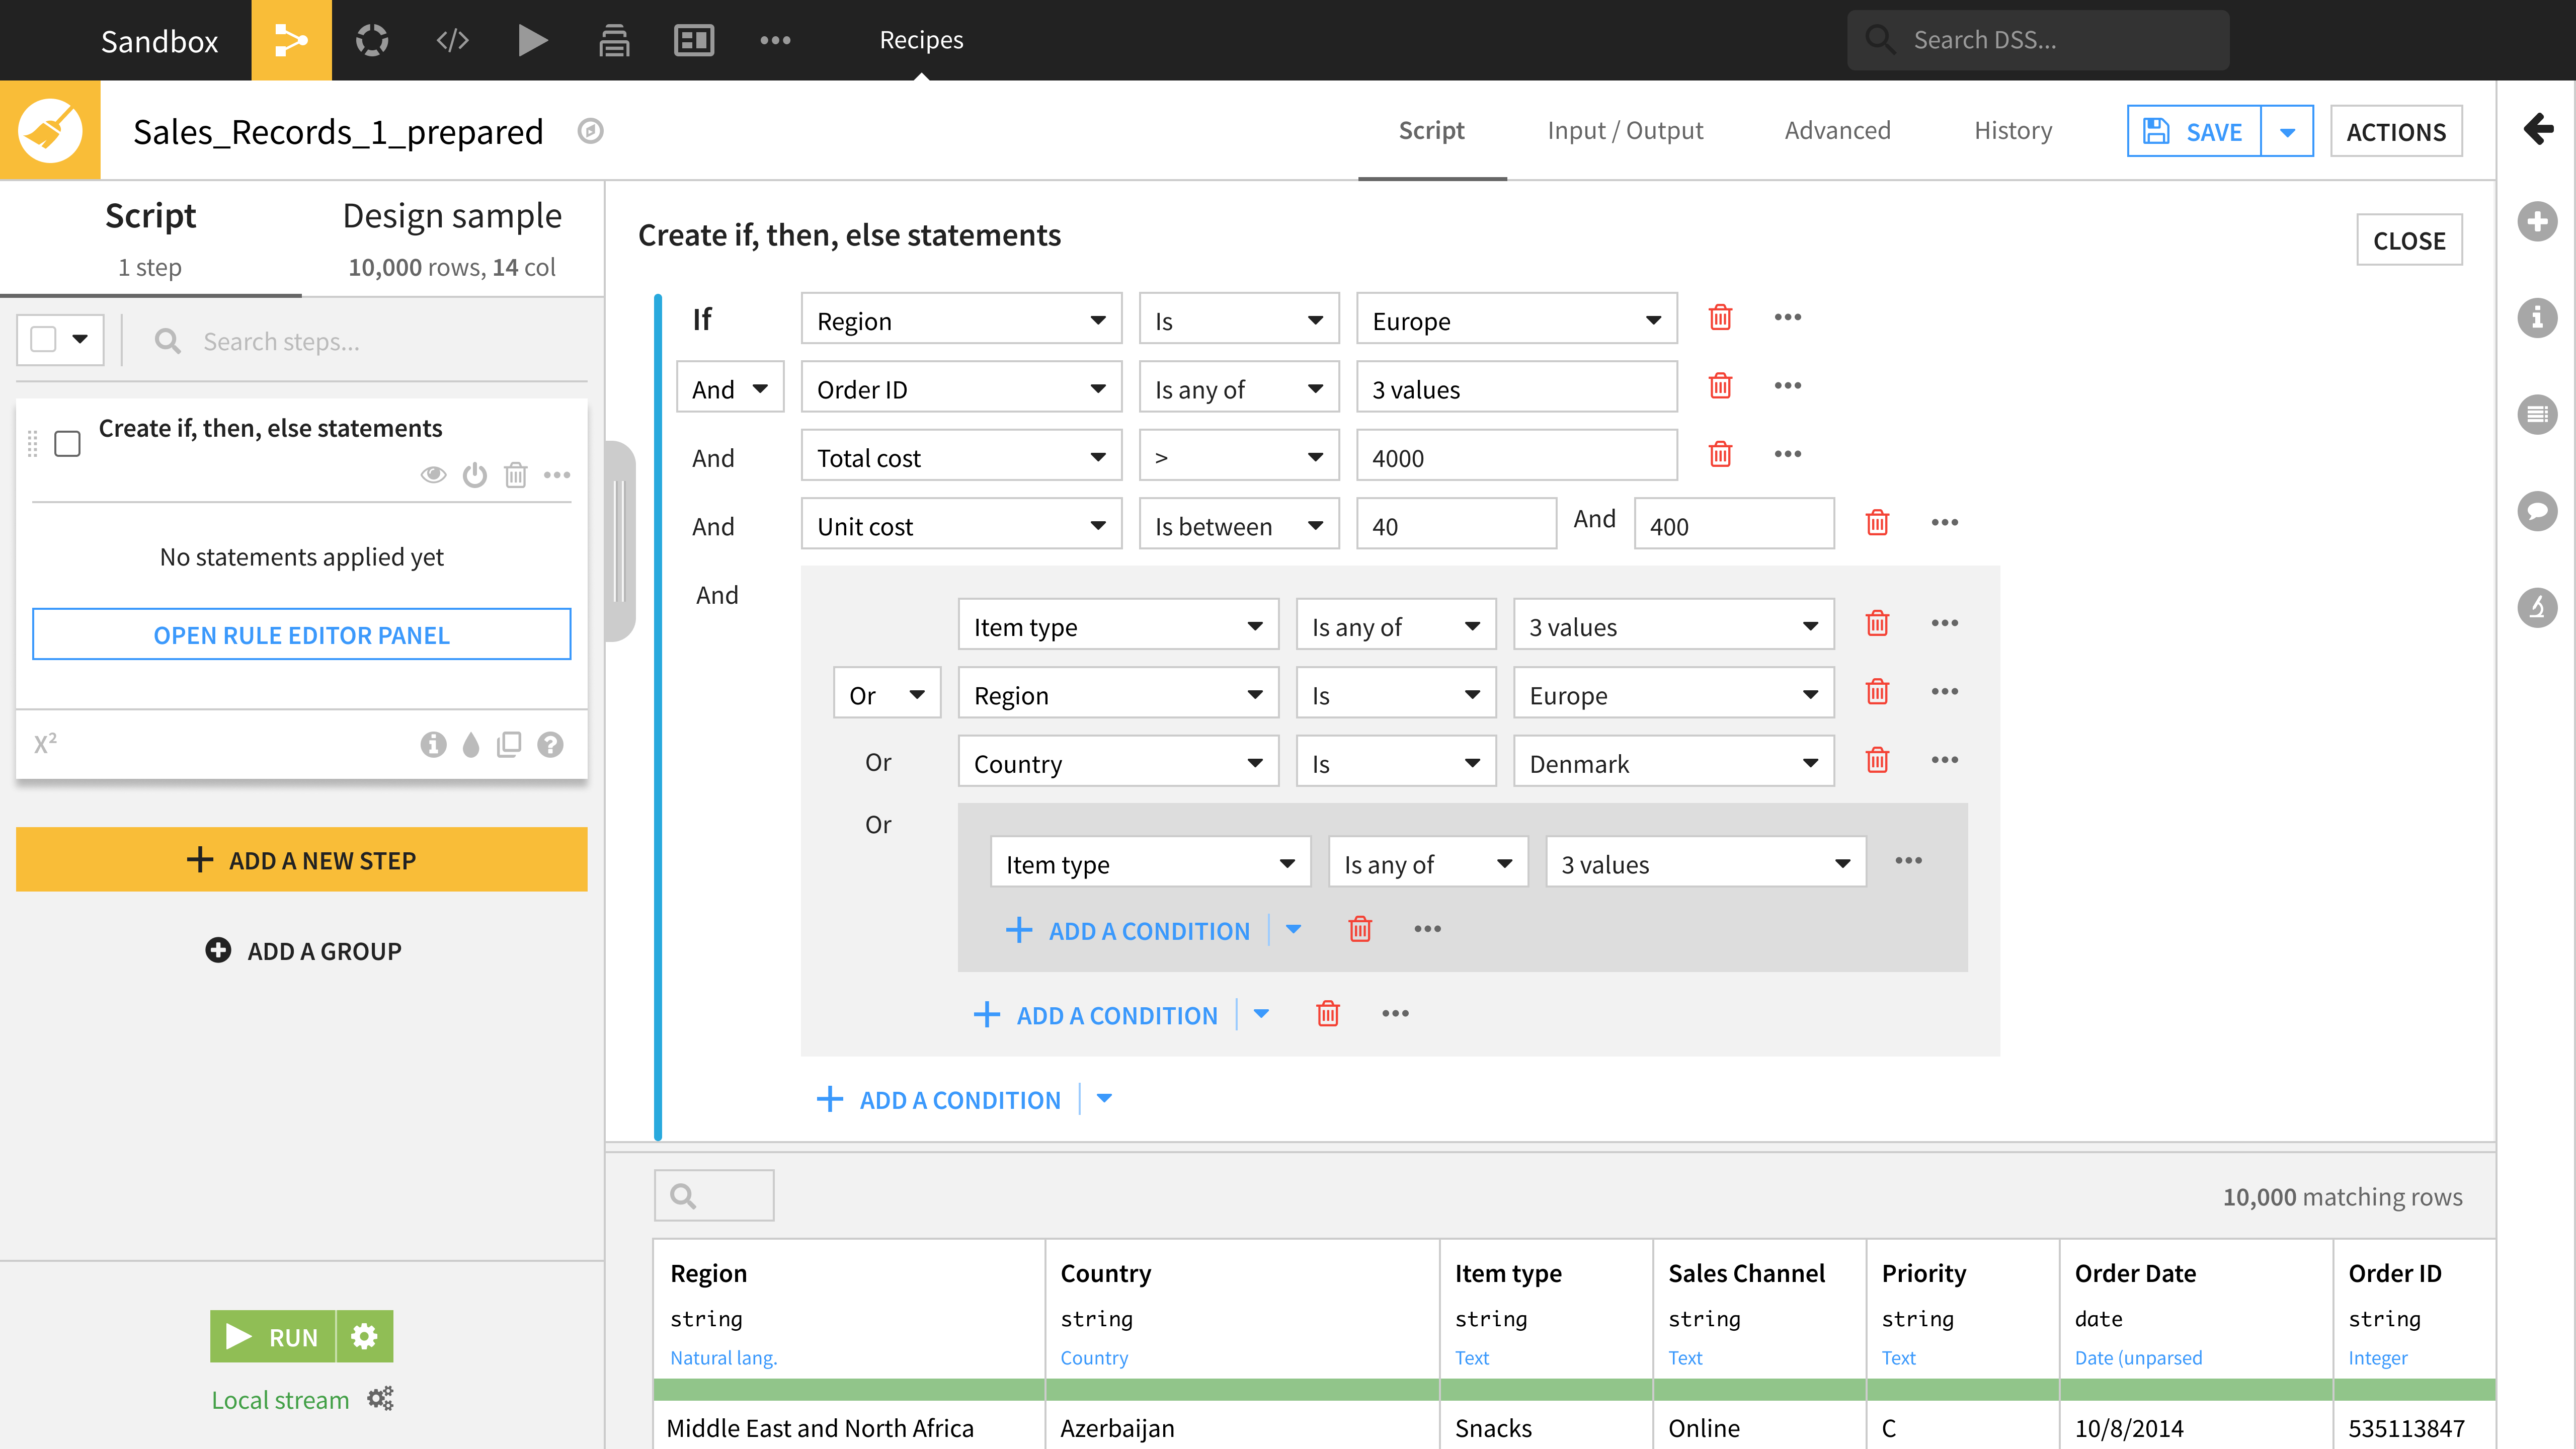Image resolution: width=2576 pixels, height=1449 pixels.
Task: Click the back arrow in right sidebar
Action: pos(2537,128)
